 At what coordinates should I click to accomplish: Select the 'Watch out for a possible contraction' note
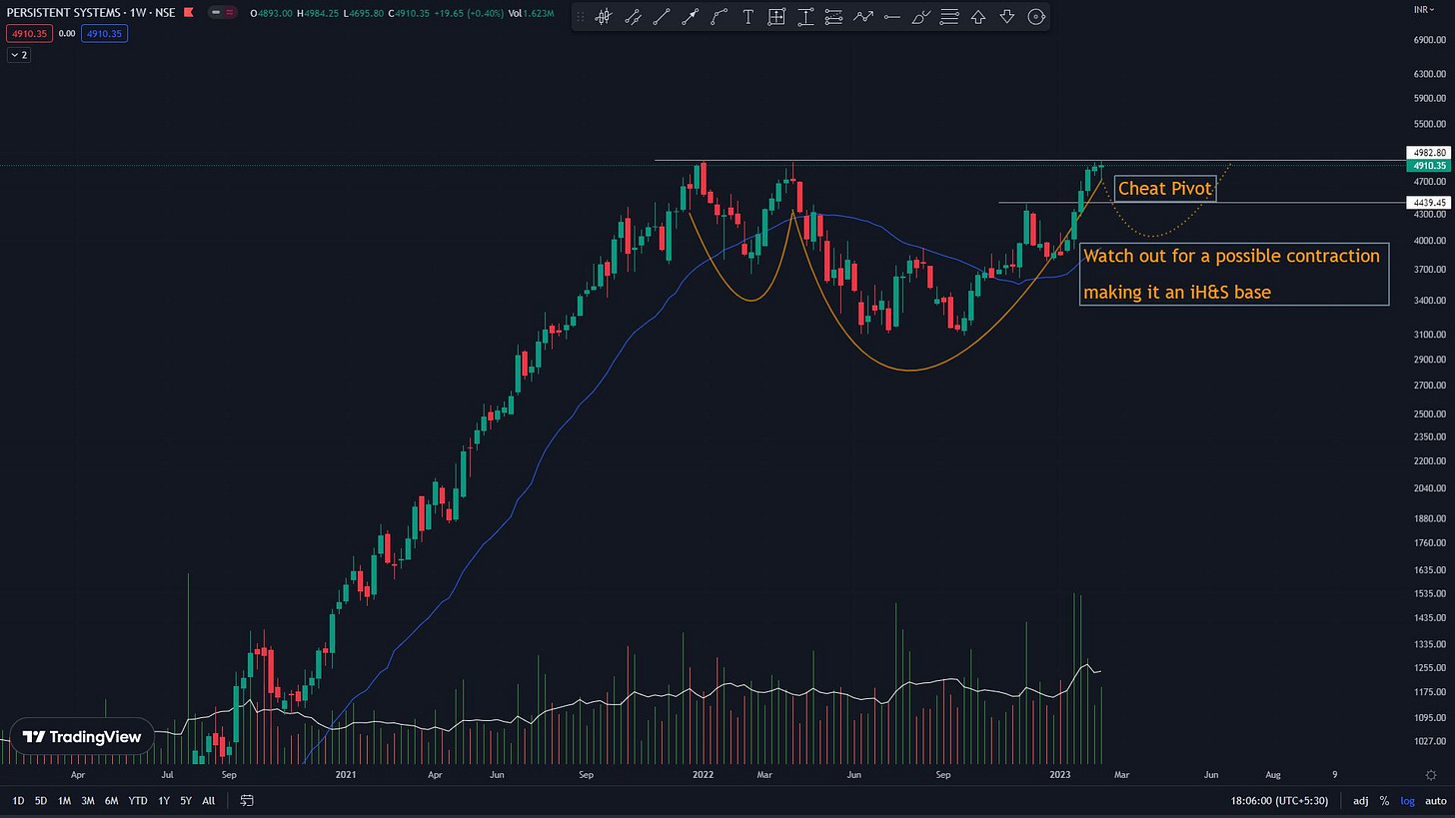click(1234, 274)
